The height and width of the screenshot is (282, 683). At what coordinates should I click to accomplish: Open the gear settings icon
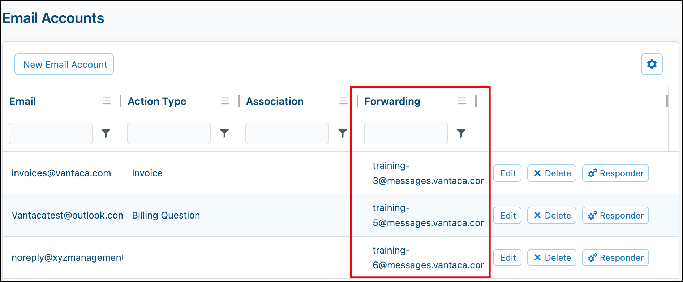[652, 64]
